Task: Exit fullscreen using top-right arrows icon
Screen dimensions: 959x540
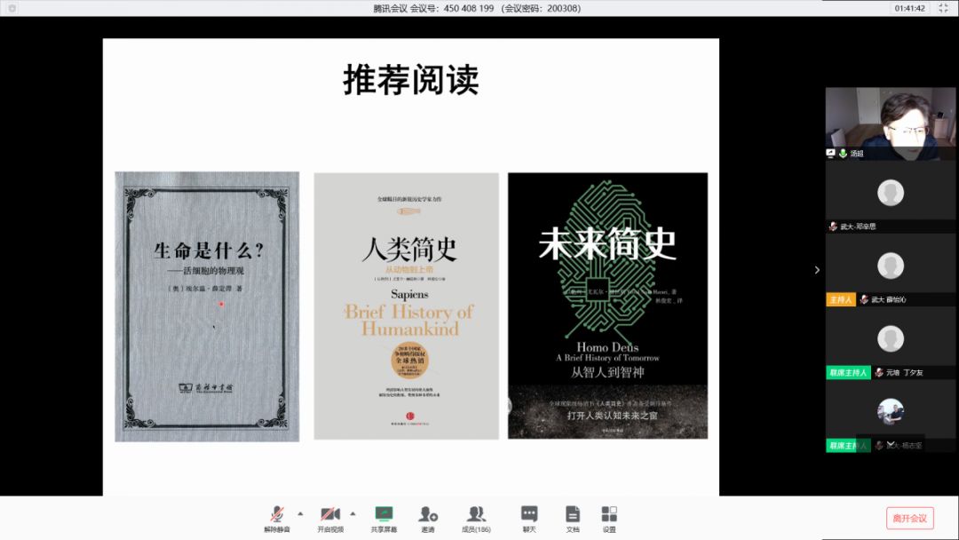Action: point(944,8)
